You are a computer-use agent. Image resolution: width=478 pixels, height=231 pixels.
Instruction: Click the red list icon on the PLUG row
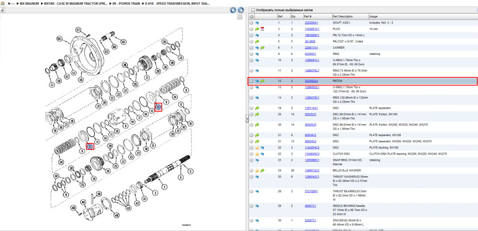pyautogui.click(x=262, y=29)
